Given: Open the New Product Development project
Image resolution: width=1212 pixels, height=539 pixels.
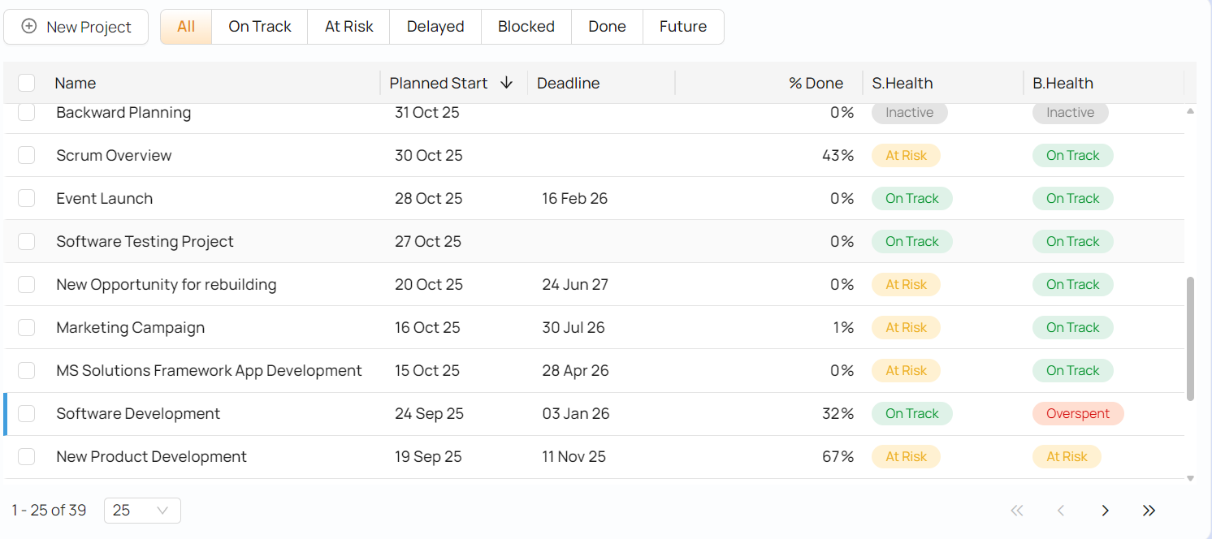Looking at the screenshot, I should [x=152, y=457].
